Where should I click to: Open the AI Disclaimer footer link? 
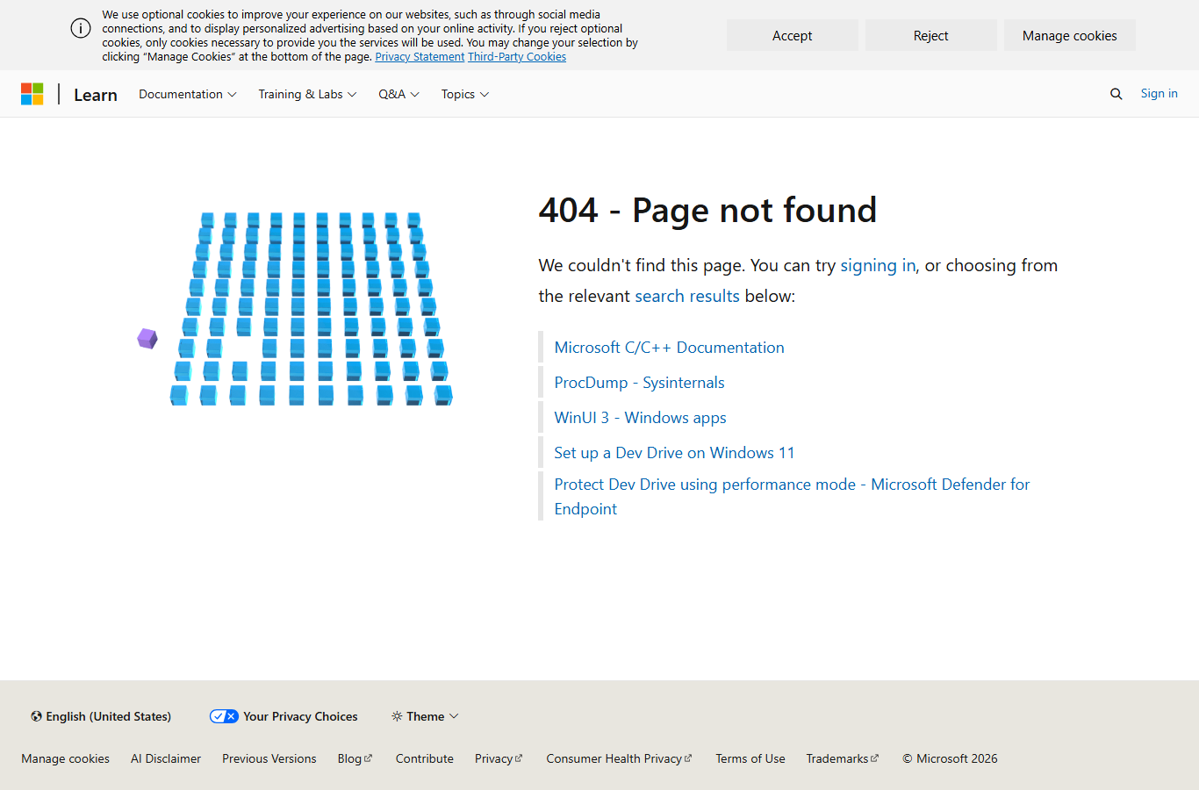click(166, 758)
